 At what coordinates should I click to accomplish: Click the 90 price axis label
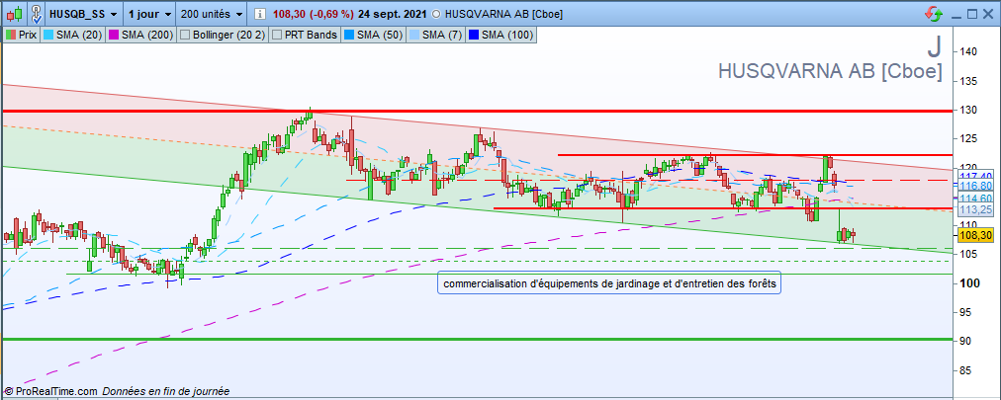click(x=964, y=341)
